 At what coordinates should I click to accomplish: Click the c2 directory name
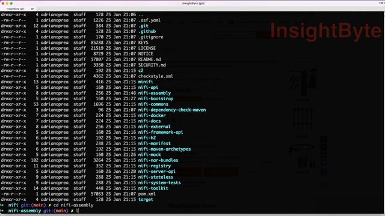pyautogui.click(x=140, y=71)
